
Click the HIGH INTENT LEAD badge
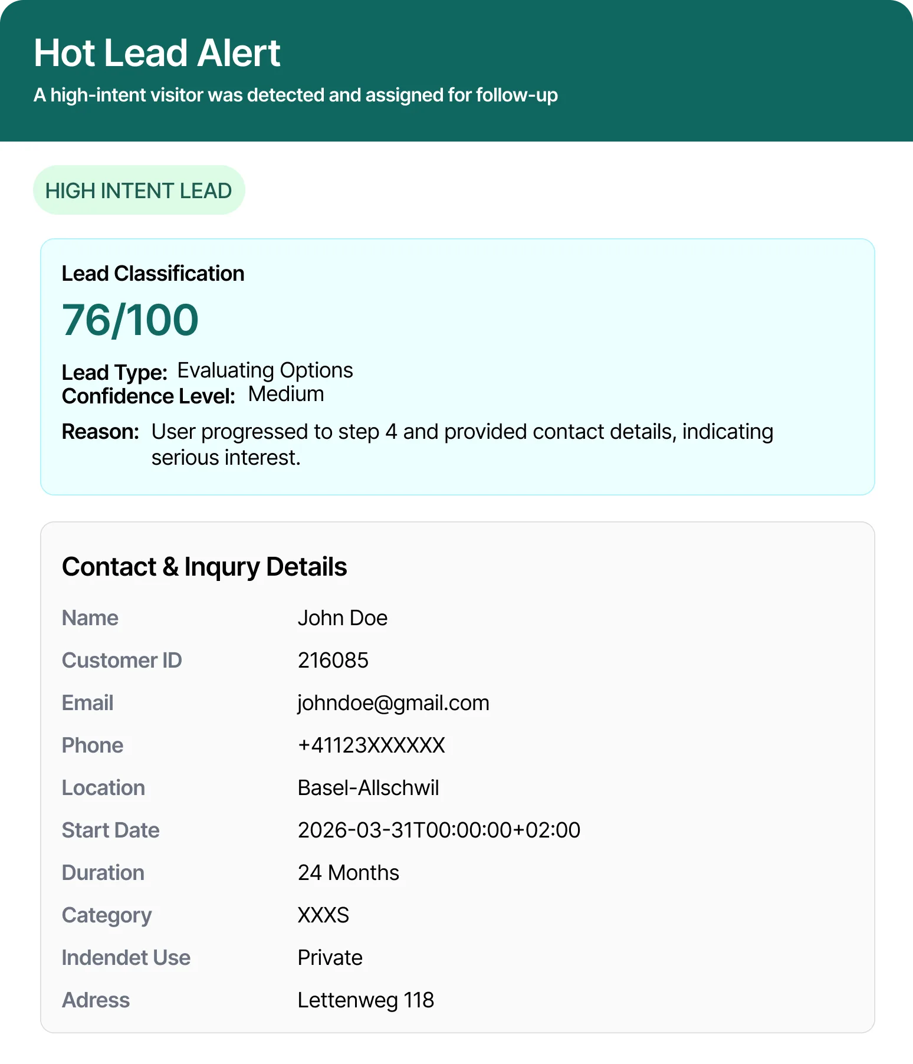(x=139, y=190)
